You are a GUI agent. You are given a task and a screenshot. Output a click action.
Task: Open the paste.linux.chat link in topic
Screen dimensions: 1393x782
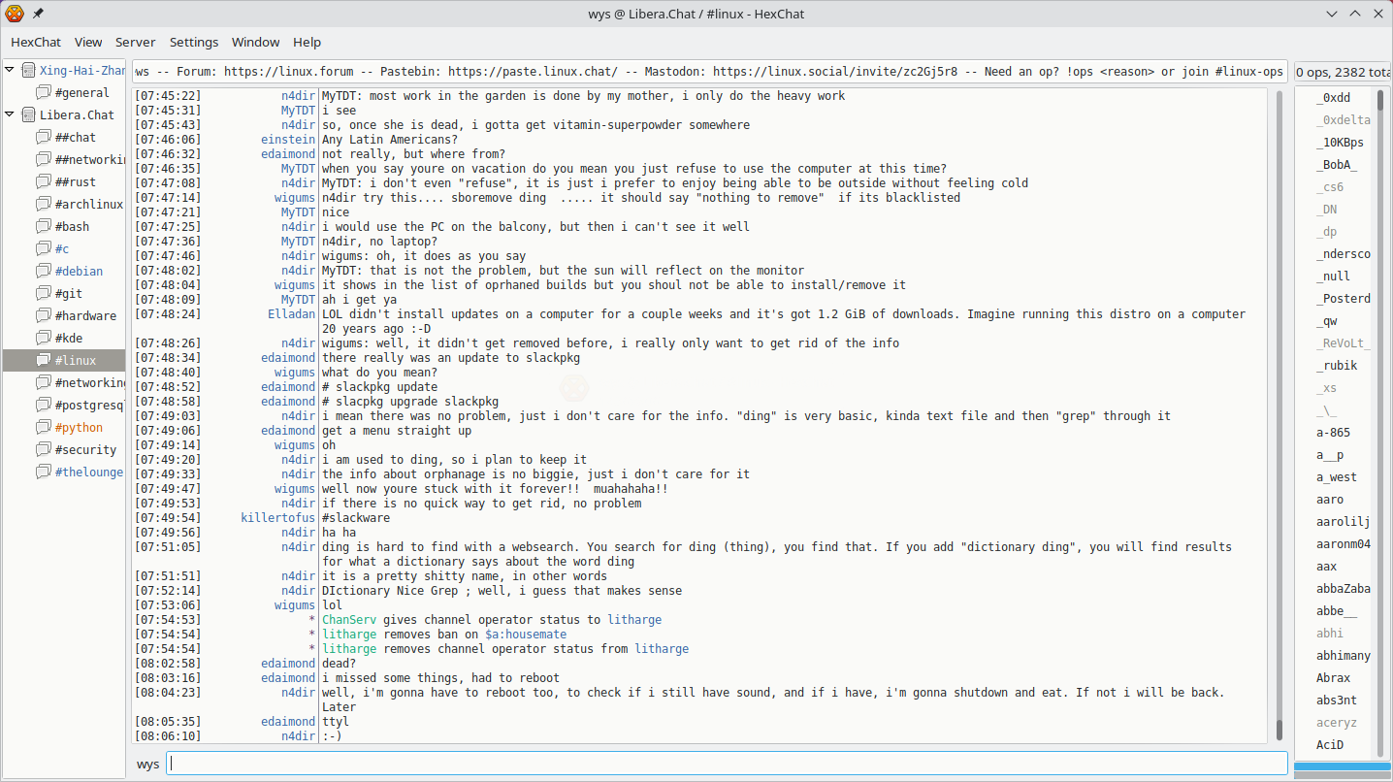pyautogui.click(x=533, y=72)
